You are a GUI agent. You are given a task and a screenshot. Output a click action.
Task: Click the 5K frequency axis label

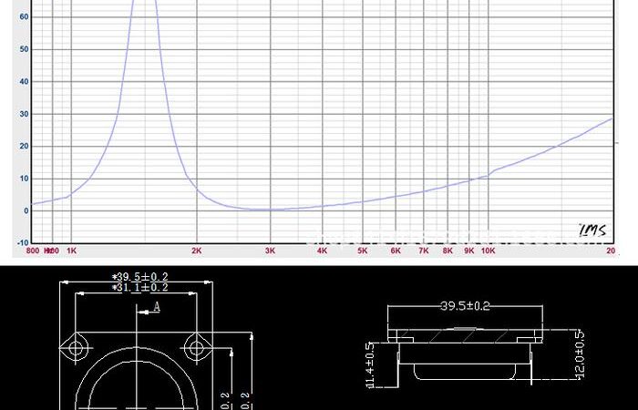pos(362,250)
